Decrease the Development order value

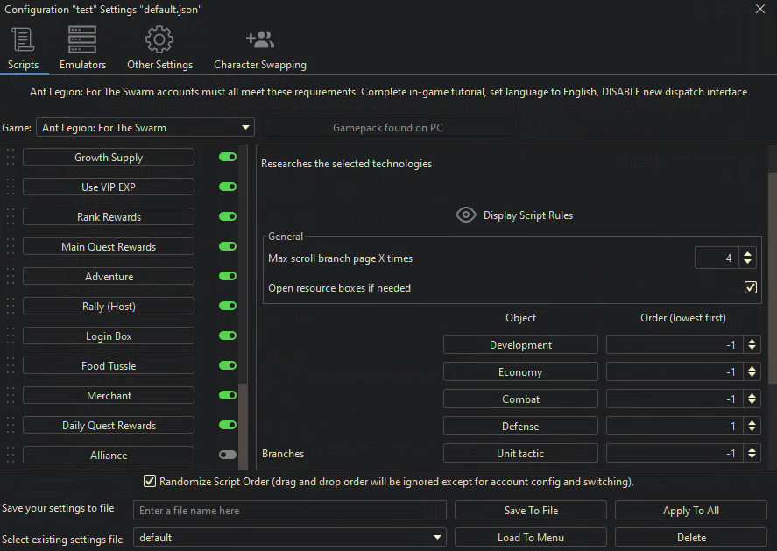[752, 349]
